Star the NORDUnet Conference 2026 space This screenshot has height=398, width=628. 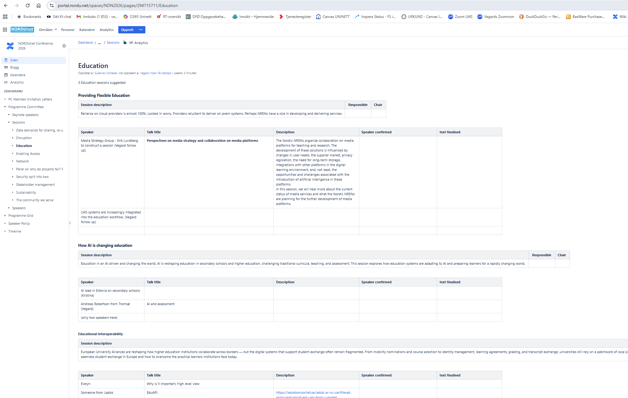pyautogui.click(x=64, y=46)
